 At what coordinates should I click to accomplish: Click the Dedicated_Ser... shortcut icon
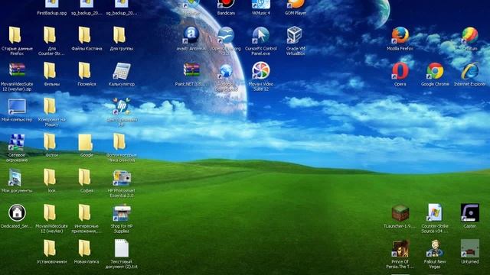(x=17, y=212)
